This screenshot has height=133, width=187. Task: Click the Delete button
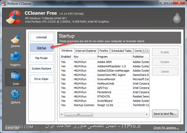(165, 71)
